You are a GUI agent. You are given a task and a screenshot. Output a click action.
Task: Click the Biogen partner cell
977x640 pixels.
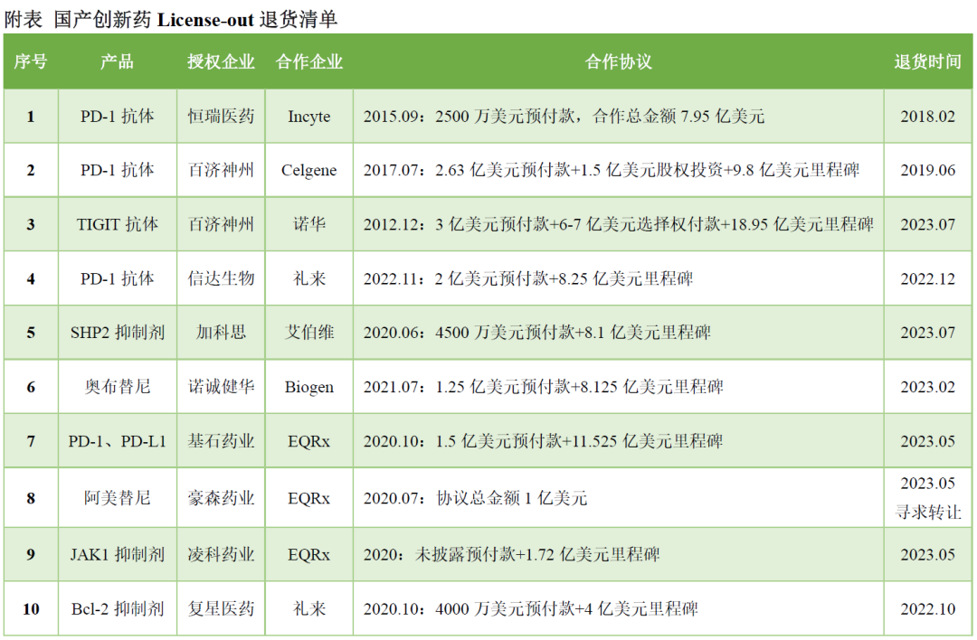pyautogui.click(x=309, y=387)
